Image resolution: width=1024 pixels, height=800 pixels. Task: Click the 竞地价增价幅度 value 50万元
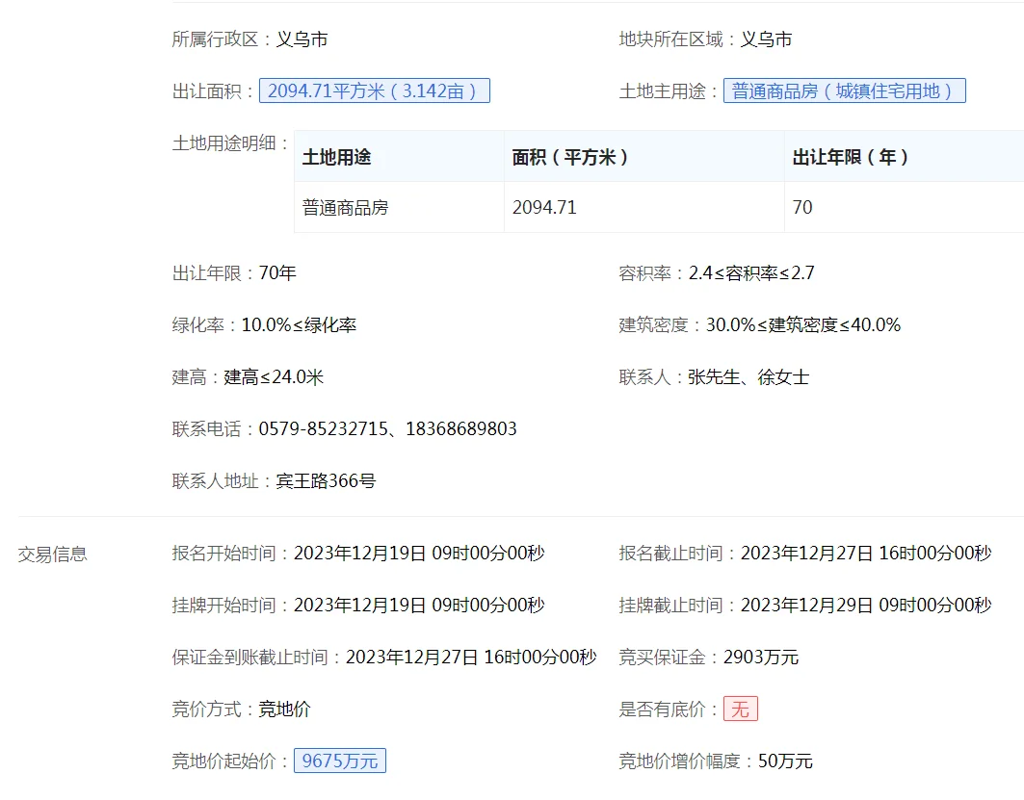coord(785,761)
